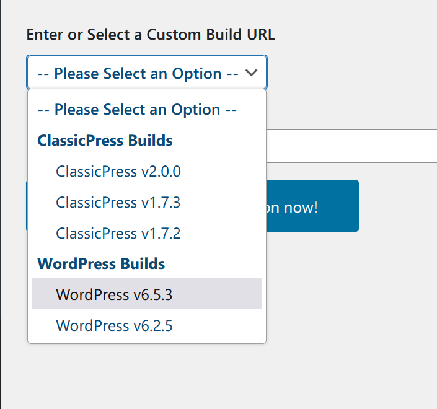437x409 pixels.
Task: Click the ClassicPress Builds group heading
Action: pyautogui.click(x=105, y=141)
